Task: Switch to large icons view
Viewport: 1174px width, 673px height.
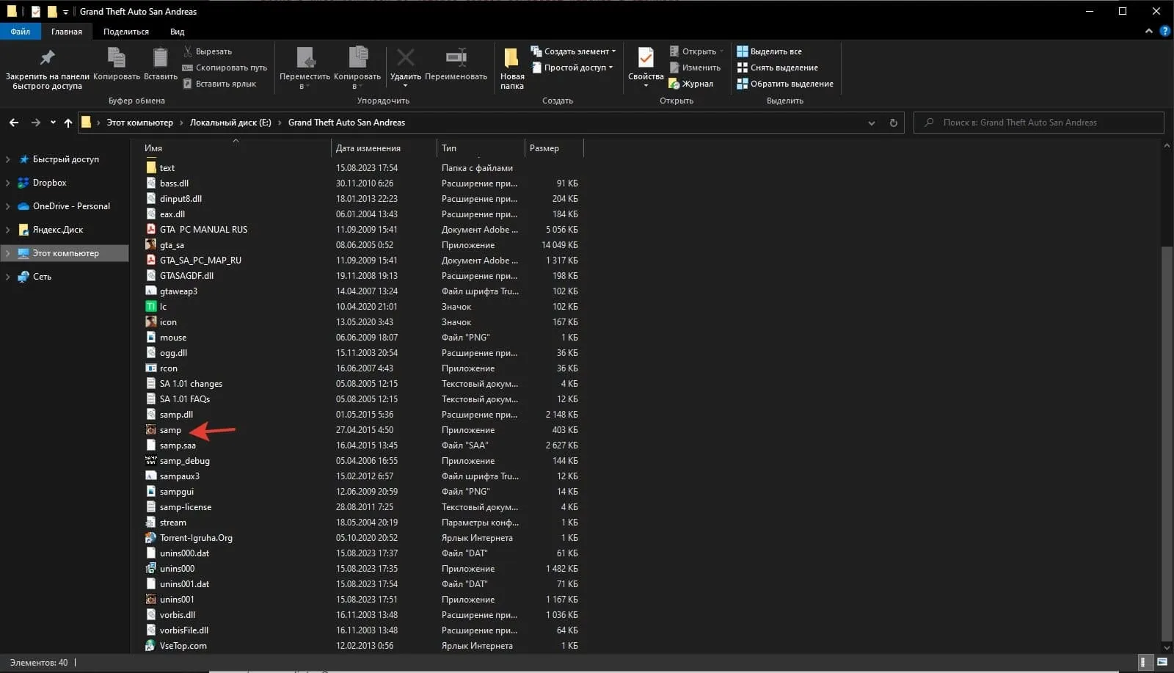Action: point(1162,662)
